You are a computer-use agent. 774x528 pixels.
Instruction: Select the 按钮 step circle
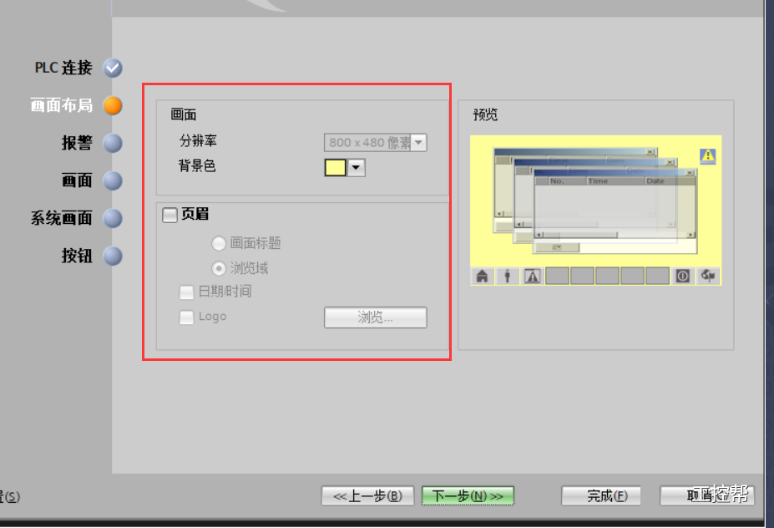coord(113,256)
